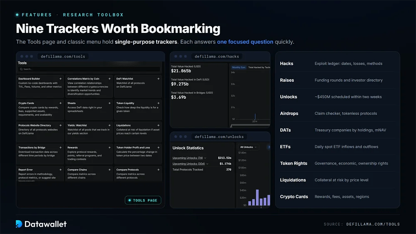Open the Report Error card arrow
The width and height of the screenshot is (416, 234).
(x=60, y=170)
